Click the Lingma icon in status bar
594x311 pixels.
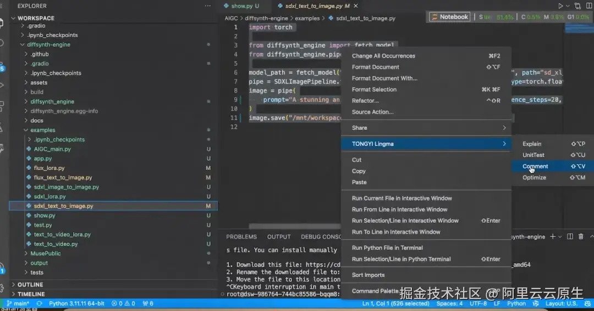pos(536,303)
